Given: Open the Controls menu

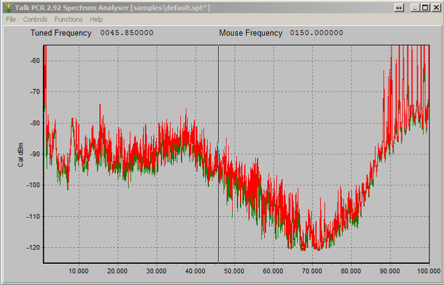Looking at the screenshot, I should [35, 19].
